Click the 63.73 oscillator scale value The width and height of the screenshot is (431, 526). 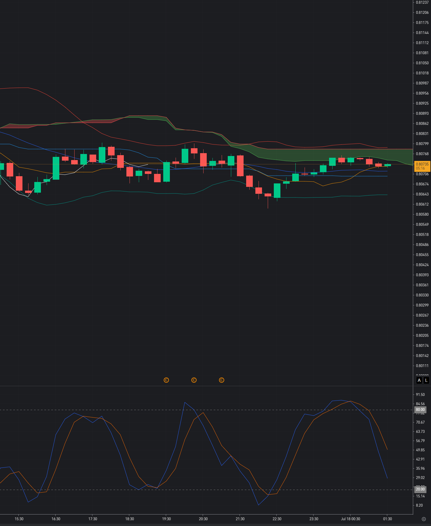[420, 431]
